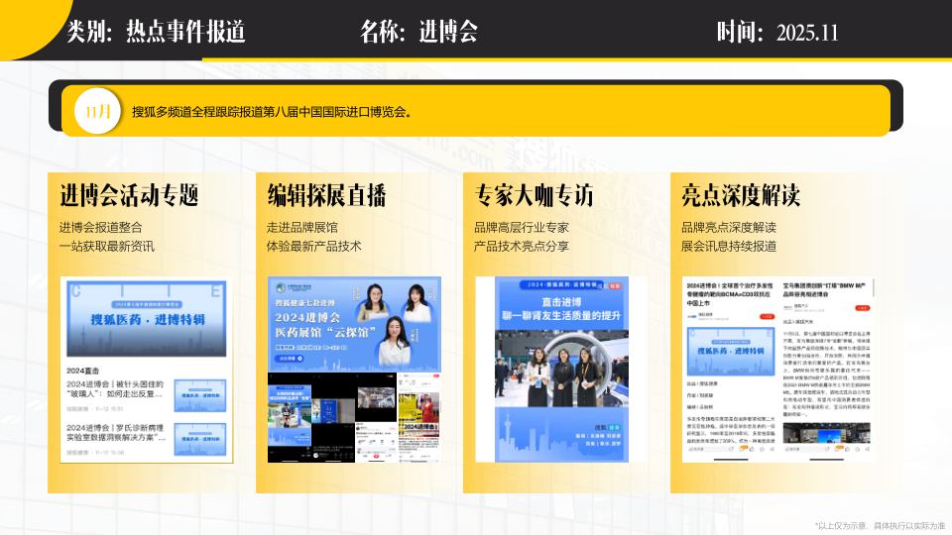Click the line 进博会报道整合
952x535 pixels.
click(x=101, y=228)
